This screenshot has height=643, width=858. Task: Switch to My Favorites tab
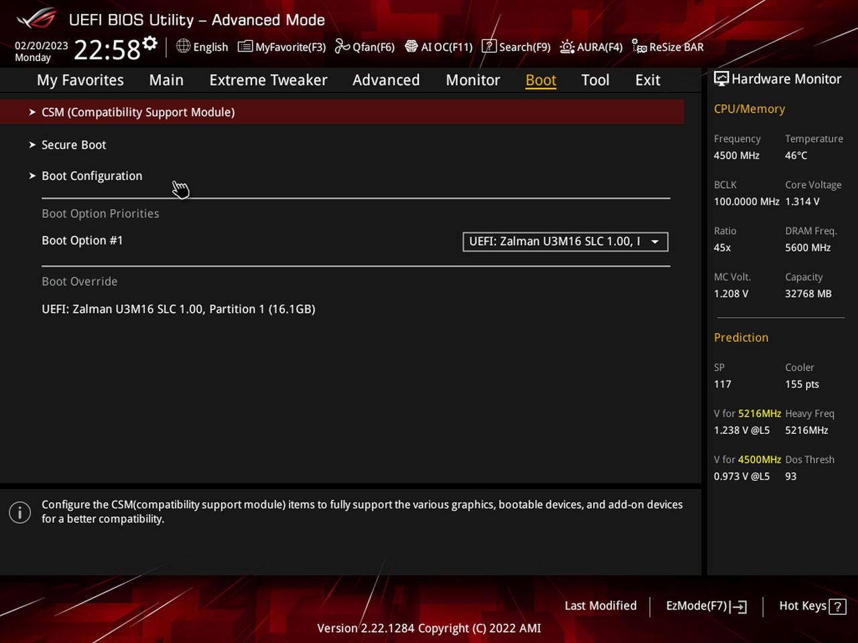(x=80, y=80)
